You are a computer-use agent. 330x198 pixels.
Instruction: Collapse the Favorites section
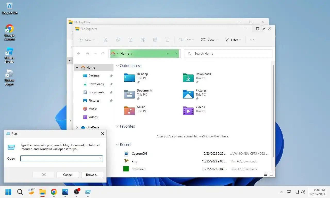[118, 126]
